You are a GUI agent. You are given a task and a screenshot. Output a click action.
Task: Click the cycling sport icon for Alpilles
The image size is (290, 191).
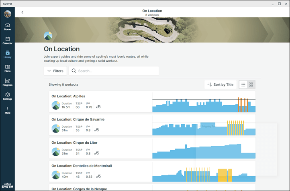pyautogui.click(x=98, y=107)
